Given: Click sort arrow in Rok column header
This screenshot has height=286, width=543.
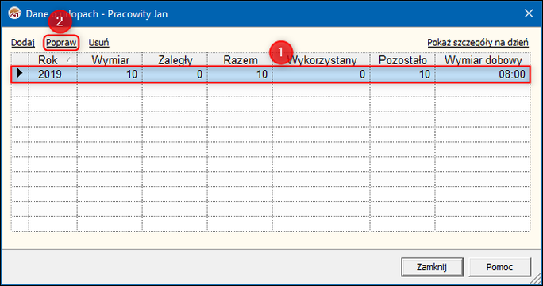Looking at the screenshot, I should (x=68, y=60).
